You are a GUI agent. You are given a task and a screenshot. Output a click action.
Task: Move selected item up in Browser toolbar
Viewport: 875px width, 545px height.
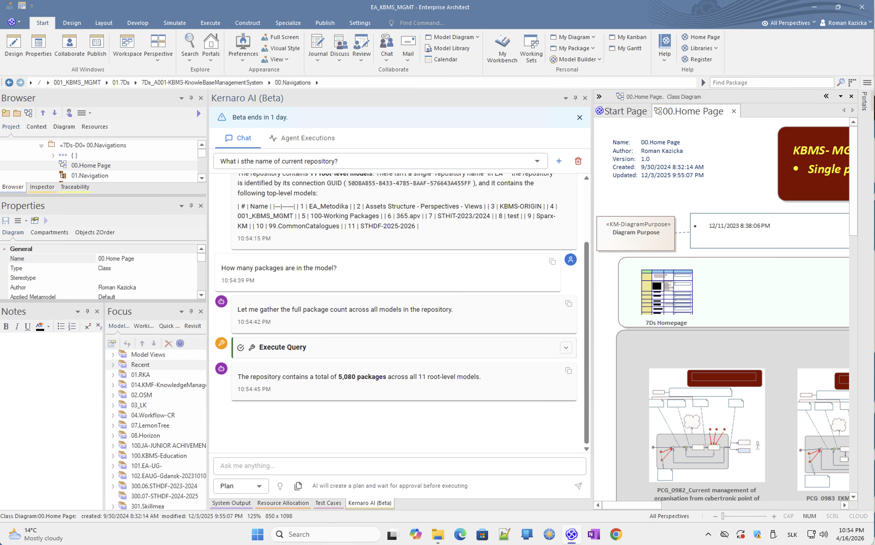point(43,113)
